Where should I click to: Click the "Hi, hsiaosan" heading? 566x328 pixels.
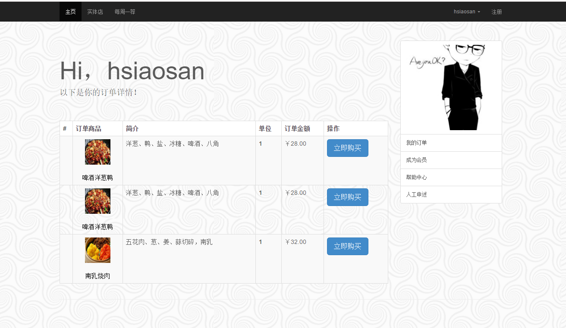point(132,71)
